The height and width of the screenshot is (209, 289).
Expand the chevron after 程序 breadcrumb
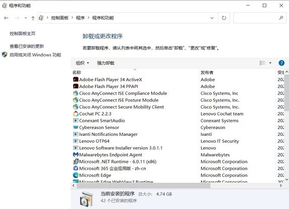(89, 18)
